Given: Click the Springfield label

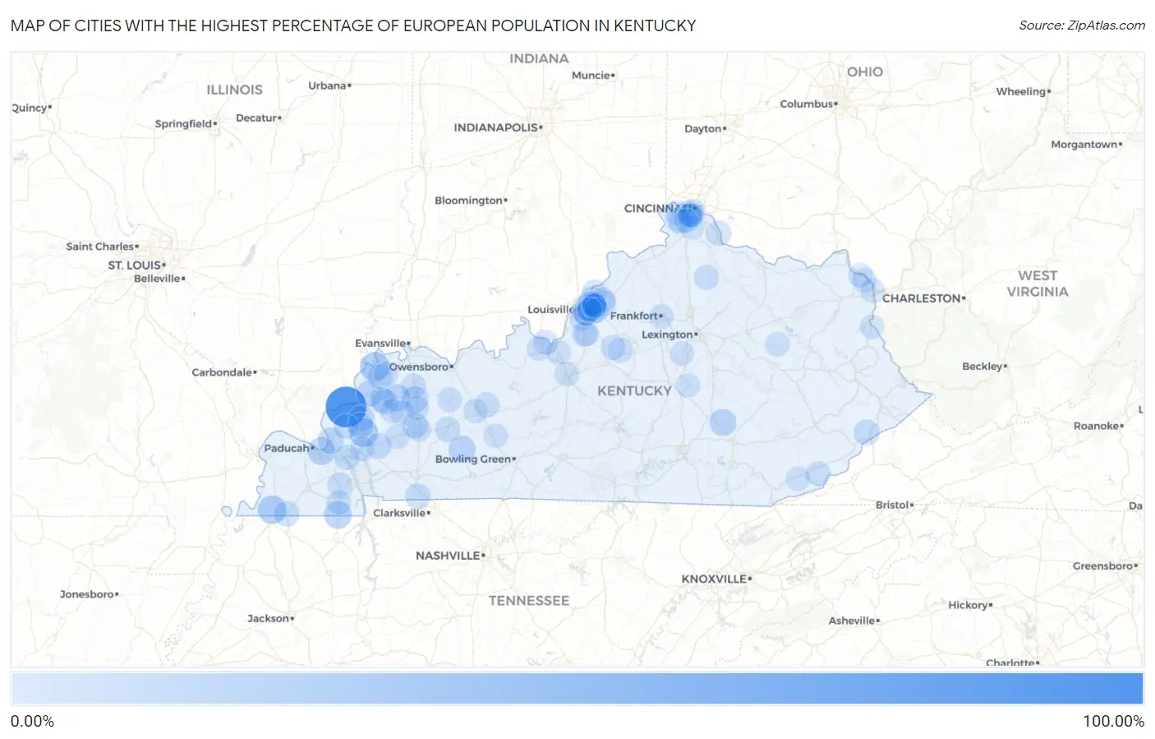Looking at the screenshot, I should (184, 124).
